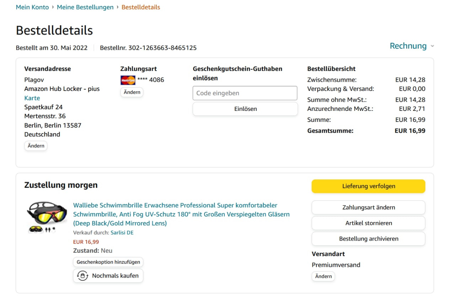
Task: Click the Anzurechnende MwSt. EUR 2,71 value
Action: [412, 109]
